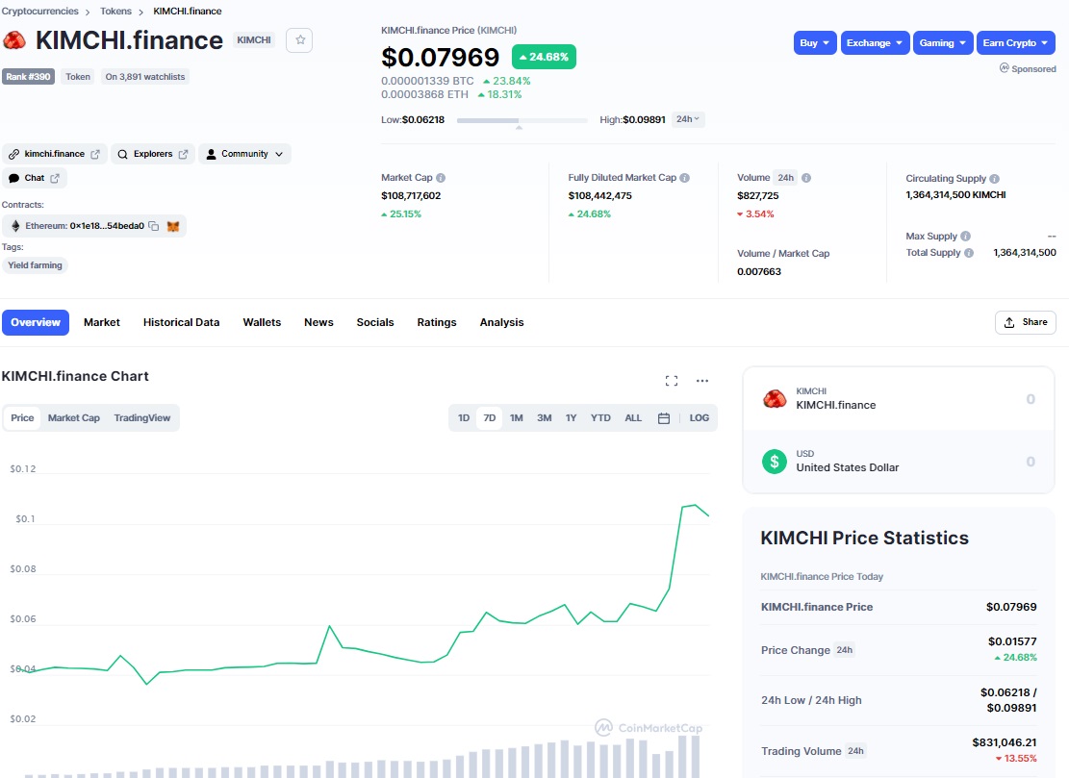
Task: Click Fully Diluted Market Cap info icon
Action: (684, 178)
